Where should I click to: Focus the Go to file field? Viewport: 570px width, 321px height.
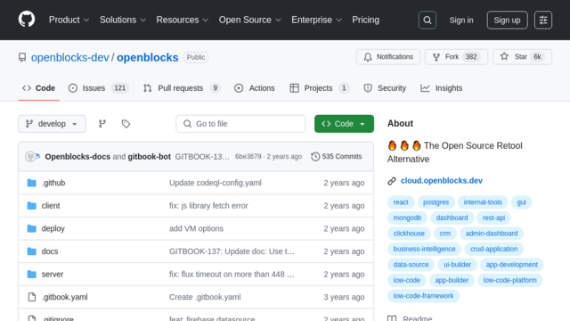point(240,124)
